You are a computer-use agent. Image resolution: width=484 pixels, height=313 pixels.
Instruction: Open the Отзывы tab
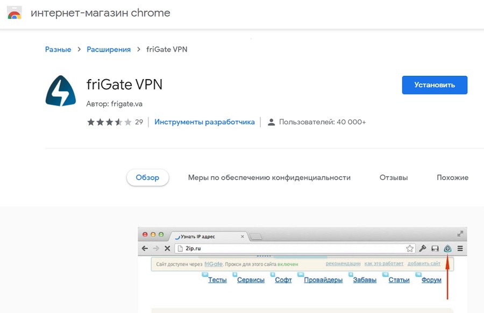tap(394, 177)
